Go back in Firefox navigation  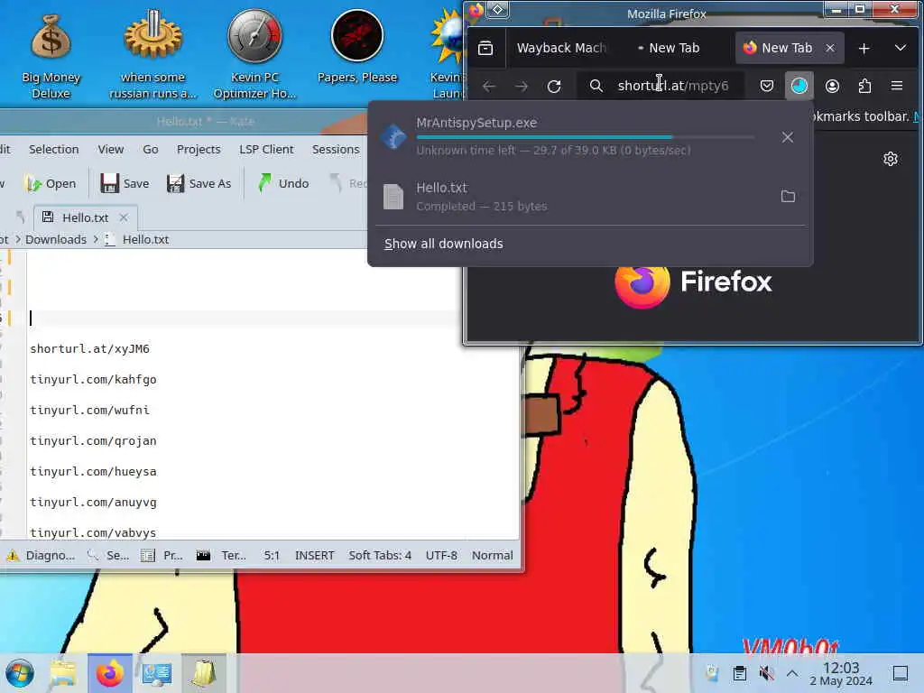tap(489, 86)
